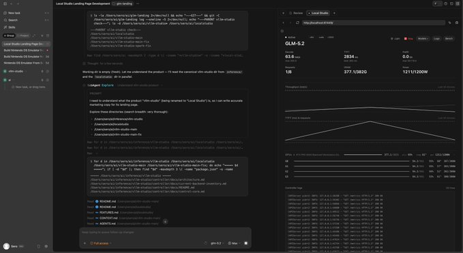This screenshot has height=253, width=463.
Task: Open the Nintendo DS Emulator task with red dot
Action: pyautogui.click(x=26, y=50)
